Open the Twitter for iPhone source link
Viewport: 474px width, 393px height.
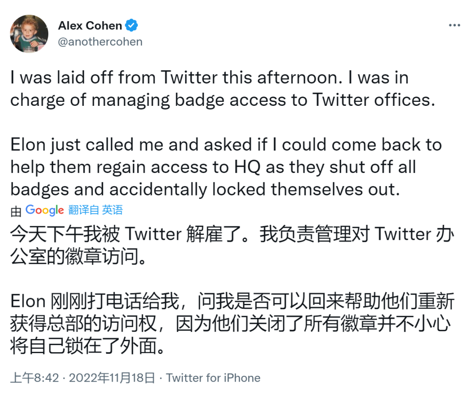pyautogui.click(x=213, y=378)
